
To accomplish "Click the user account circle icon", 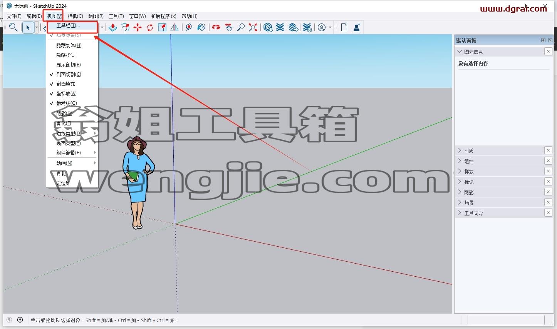I will [x=322, y=27].
